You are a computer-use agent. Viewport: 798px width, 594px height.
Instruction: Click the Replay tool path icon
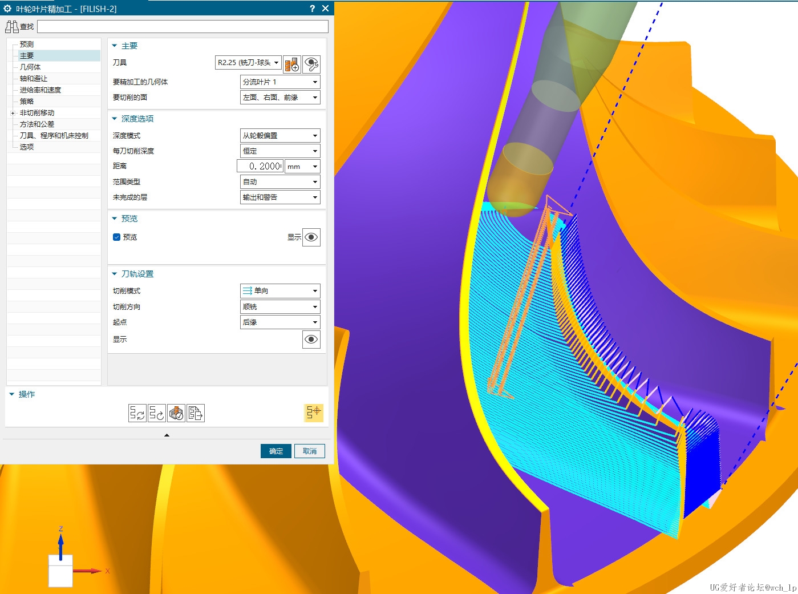point(156,413)
